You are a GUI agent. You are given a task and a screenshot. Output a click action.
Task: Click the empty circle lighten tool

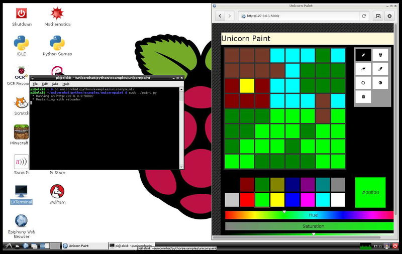(x=363, y=83)
